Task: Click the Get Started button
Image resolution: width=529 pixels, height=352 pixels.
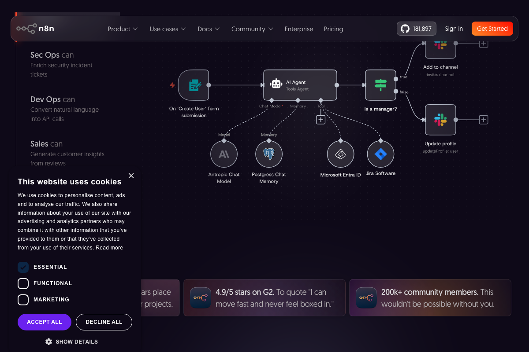Action: (x=492, y=29)
